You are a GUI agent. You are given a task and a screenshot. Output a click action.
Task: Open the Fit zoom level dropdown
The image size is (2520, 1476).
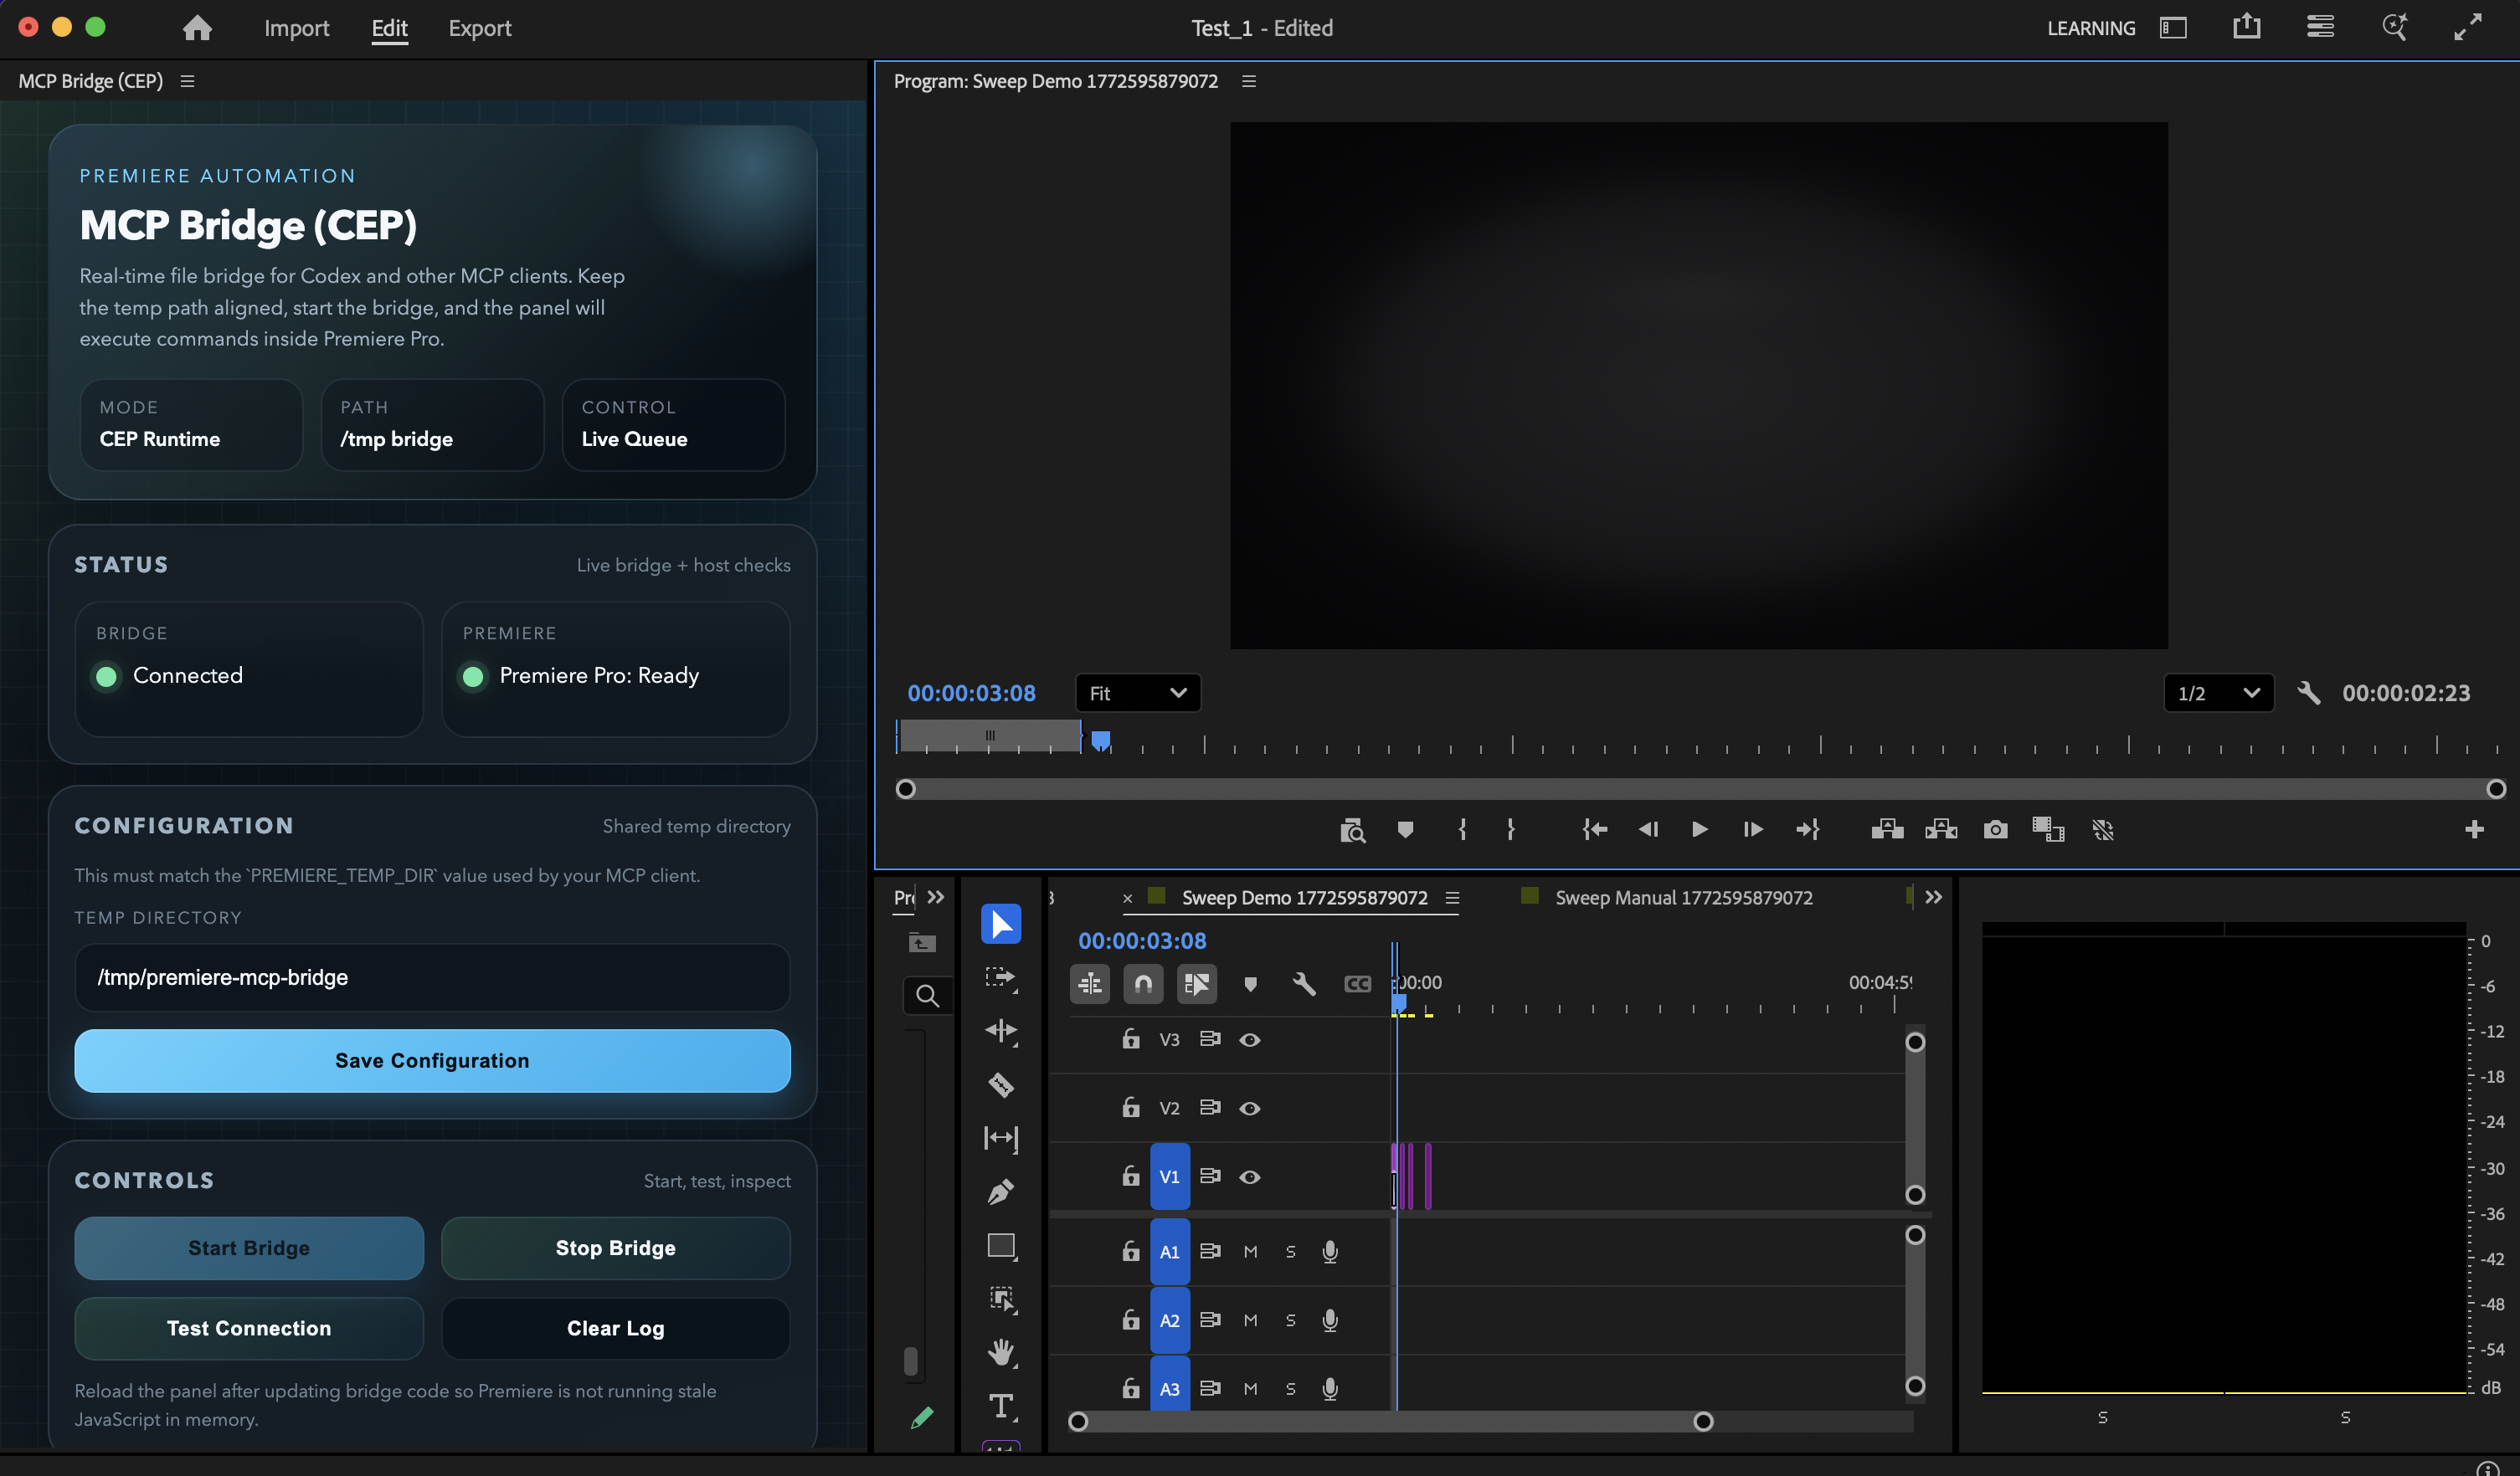[x=1137, y=693]
